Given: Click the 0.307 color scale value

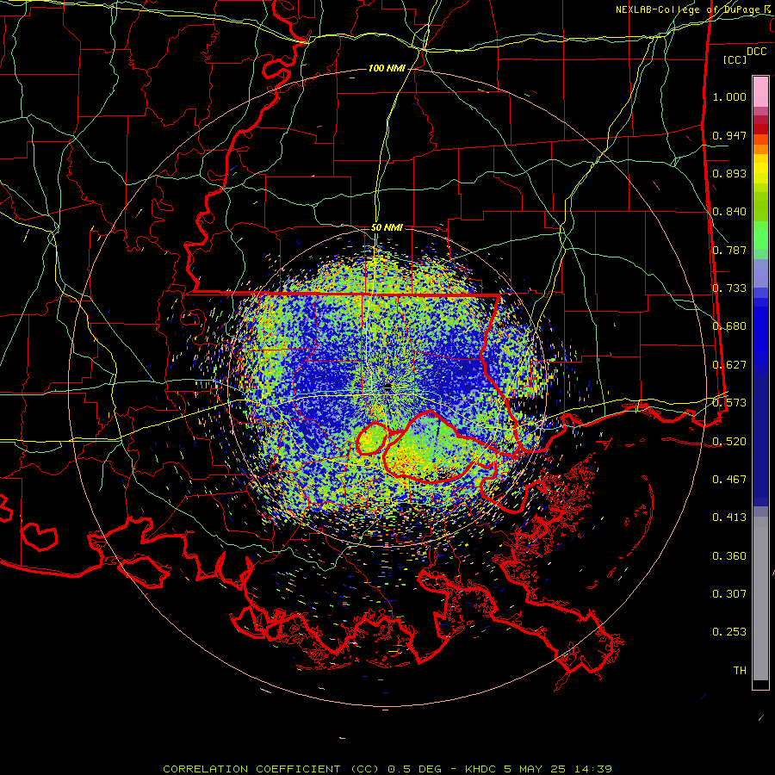Looking at the screenshot, I should pos(729,594).
